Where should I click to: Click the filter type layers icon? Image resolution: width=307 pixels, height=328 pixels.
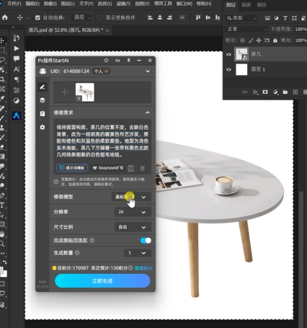285,18
